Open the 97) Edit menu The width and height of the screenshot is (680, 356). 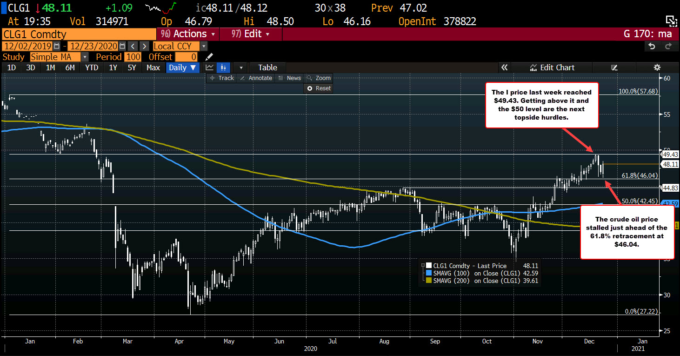tap(250, 34)
